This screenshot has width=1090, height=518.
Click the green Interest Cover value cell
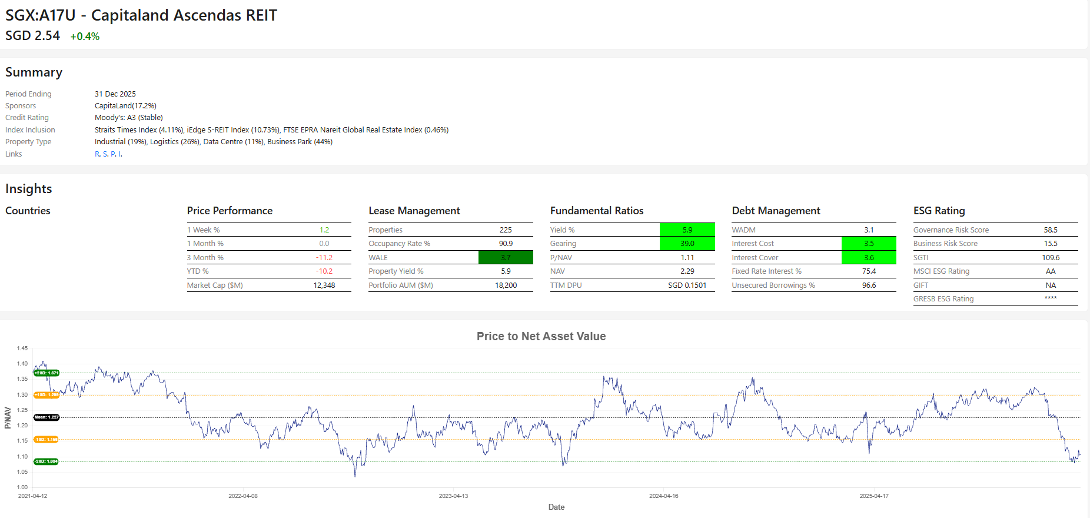tap(869, 257)
